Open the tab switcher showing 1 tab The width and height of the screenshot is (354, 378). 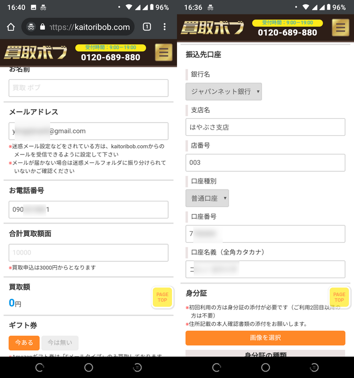[x=147, y=27]
